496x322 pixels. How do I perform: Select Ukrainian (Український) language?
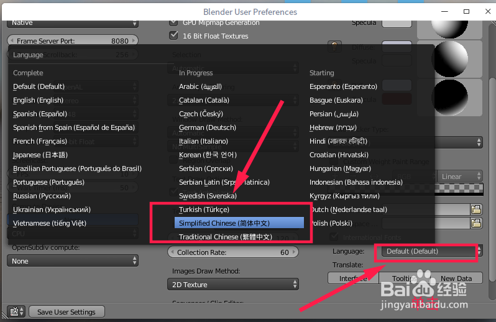click(x=52, y=209)
